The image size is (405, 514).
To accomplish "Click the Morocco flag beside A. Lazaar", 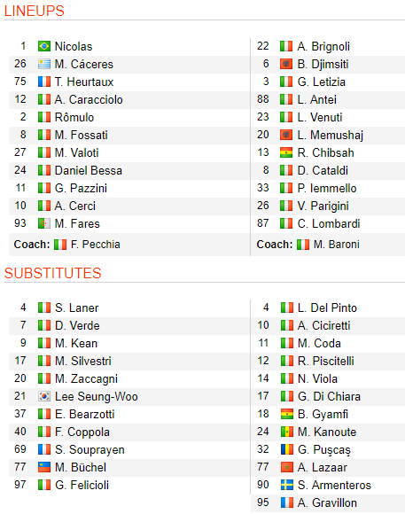I will 287,467.
